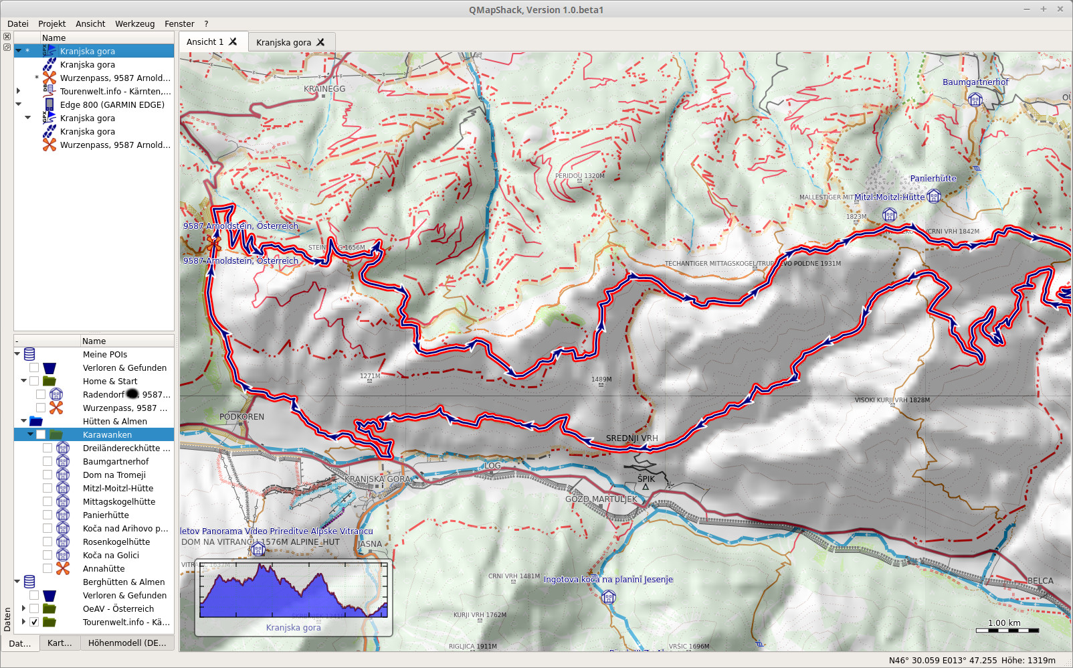Click the OeAV - Österreich folder icon

(50, 608)
